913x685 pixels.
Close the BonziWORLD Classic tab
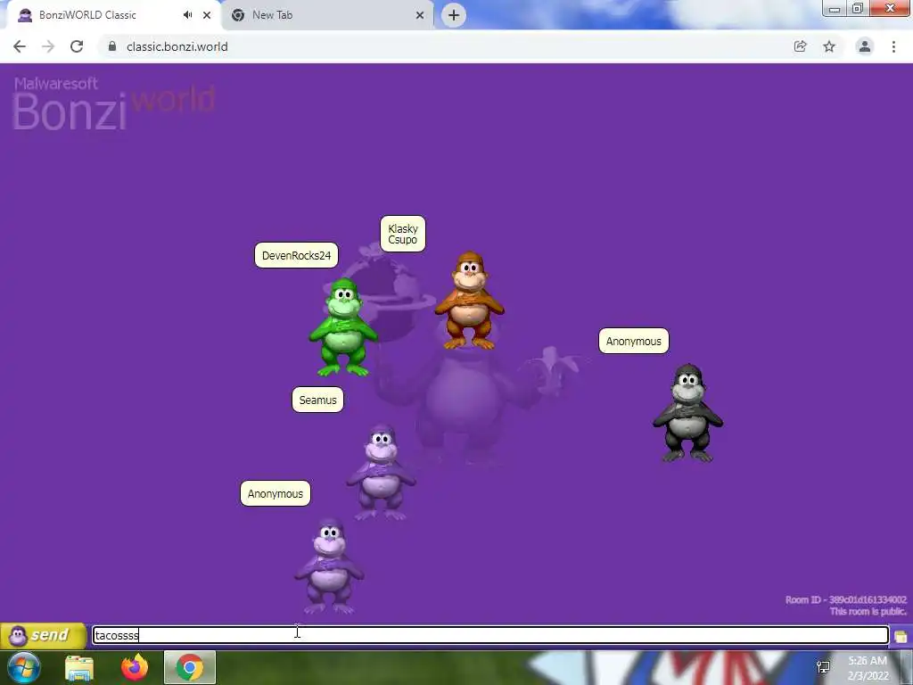click(x=207, y=15)
